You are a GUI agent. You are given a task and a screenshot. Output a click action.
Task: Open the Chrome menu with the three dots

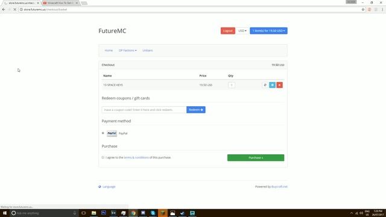[x=382, y=10]
